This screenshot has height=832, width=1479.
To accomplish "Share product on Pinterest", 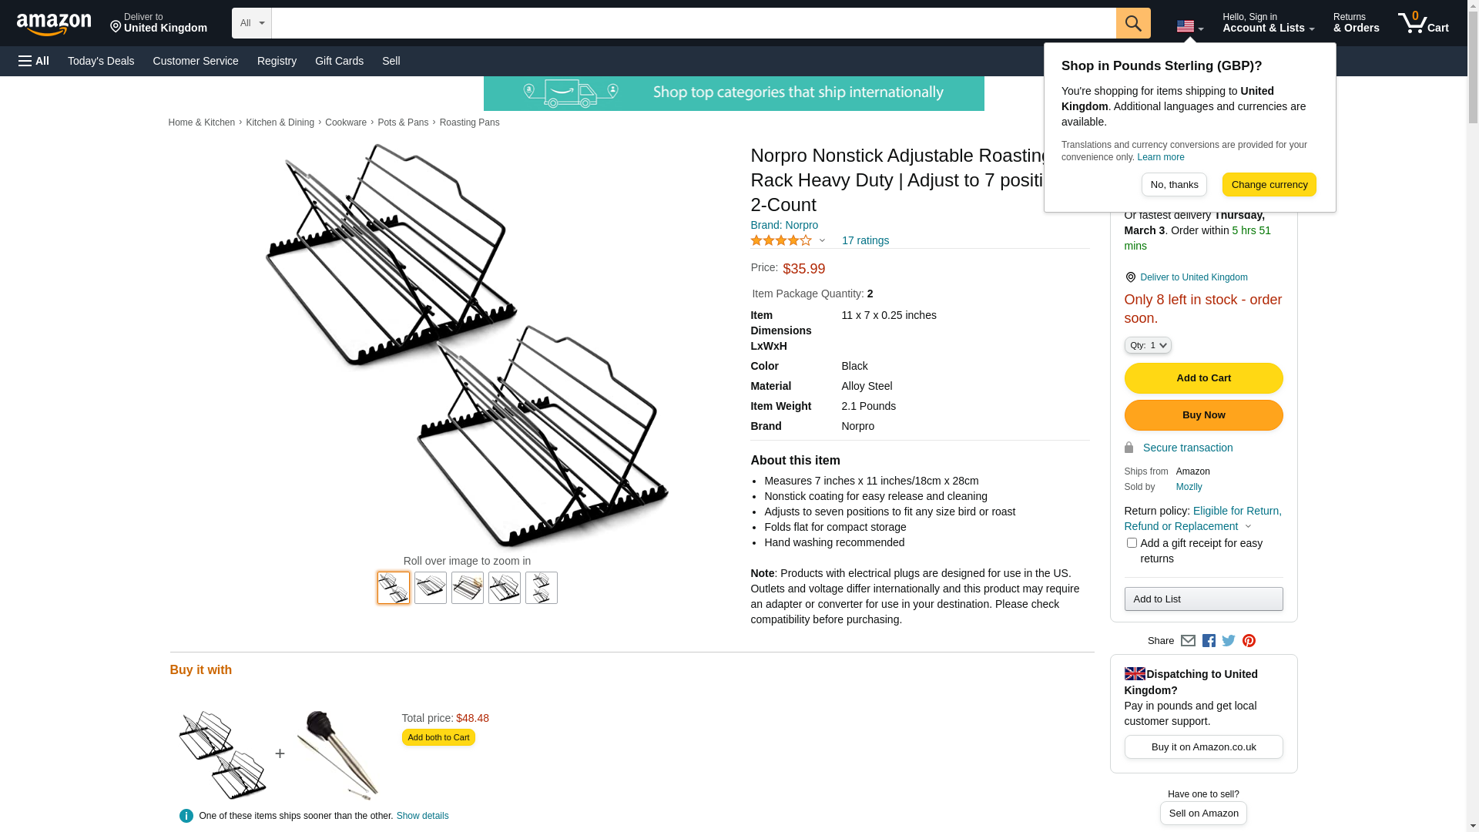I will [x=1249, y=641].
